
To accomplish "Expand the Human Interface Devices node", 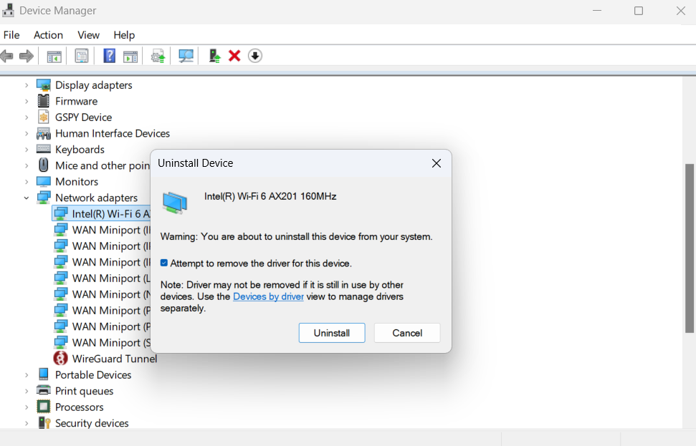I will 27,133.
